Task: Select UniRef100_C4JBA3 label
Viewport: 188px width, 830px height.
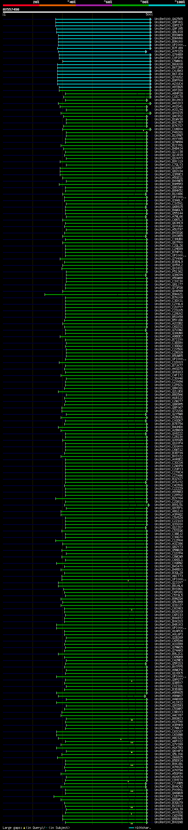Action: point(168,71)
